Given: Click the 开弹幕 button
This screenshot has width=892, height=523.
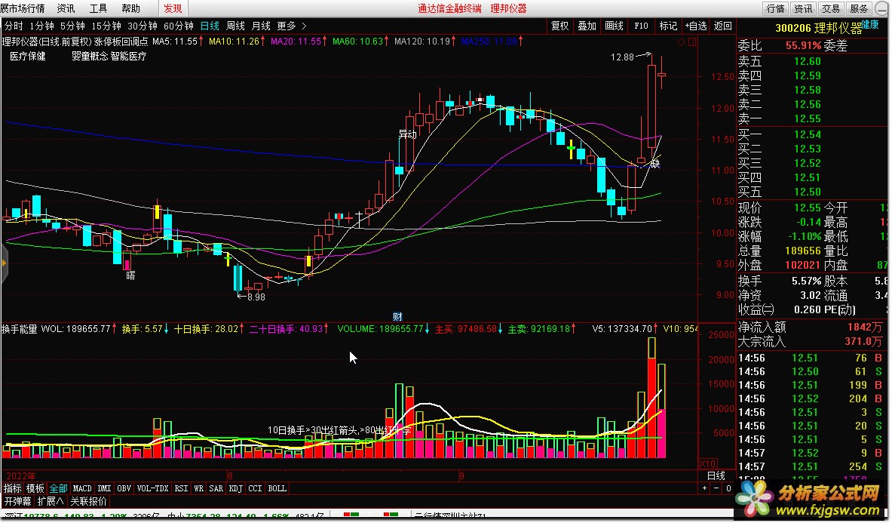Looking at the screenshot, I should click(x=17, y=501).
